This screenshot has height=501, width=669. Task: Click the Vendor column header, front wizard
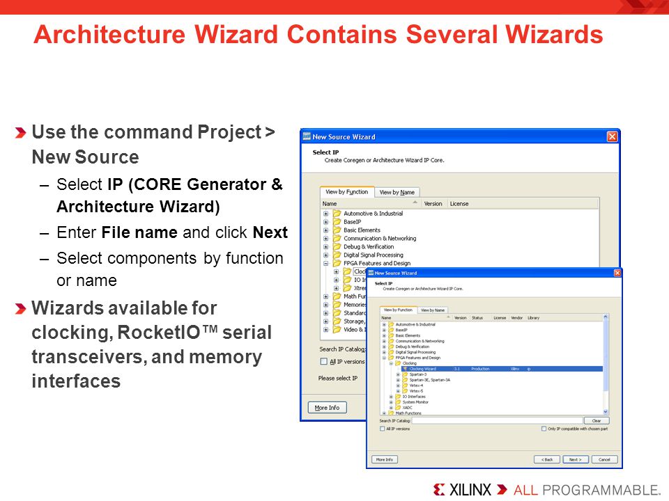tap(517, 318)
